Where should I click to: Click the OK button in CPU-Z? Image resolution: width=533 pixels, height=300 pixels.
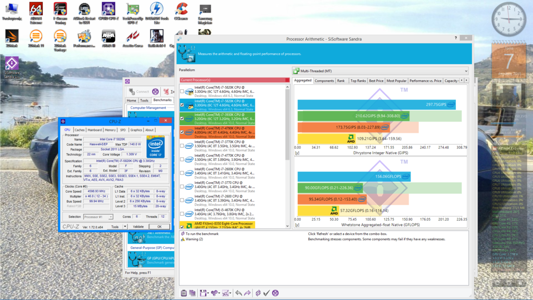[159, 227]
